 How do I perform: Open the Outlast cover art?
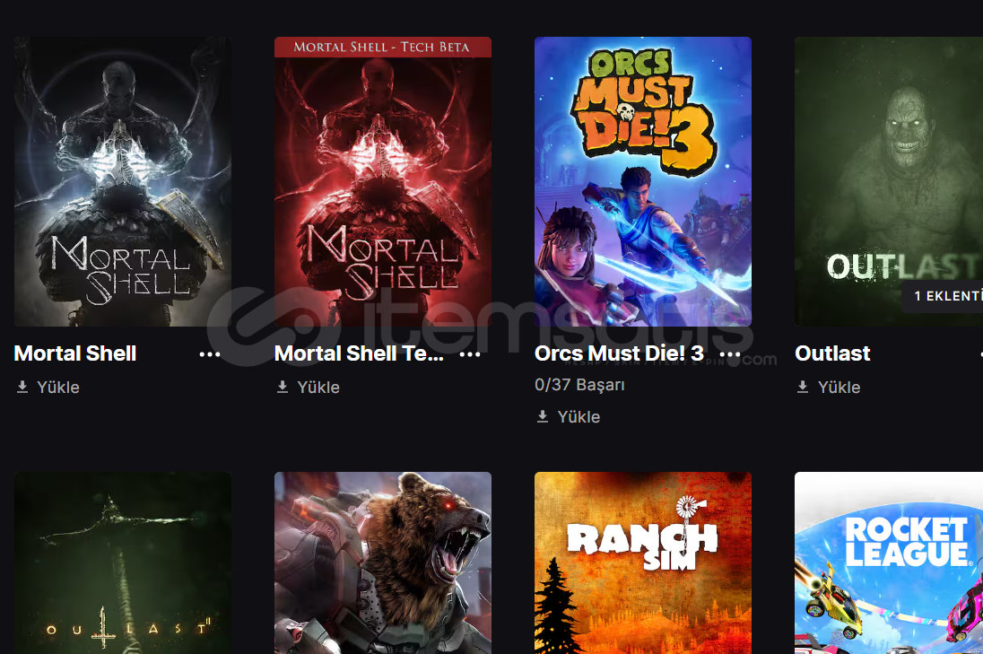tap(889, 181)
